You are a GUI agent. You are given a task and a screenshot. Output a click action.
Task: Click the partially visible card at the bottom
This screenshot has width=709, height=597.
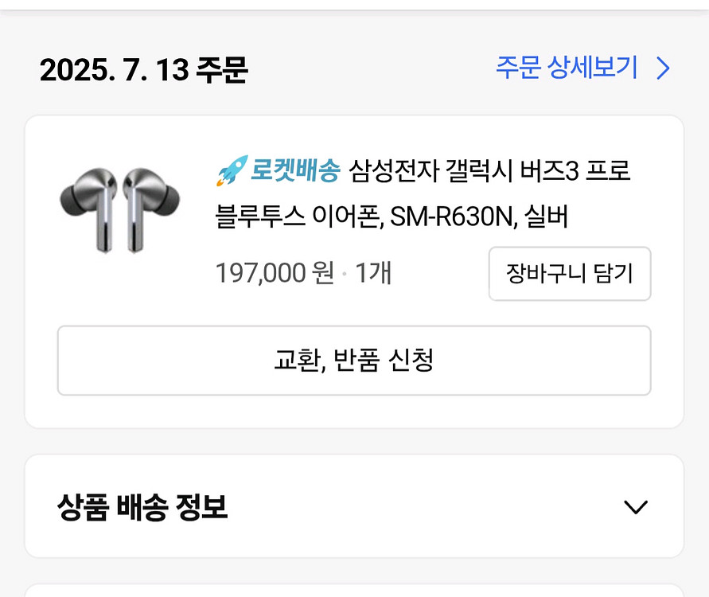coord(353,590)
